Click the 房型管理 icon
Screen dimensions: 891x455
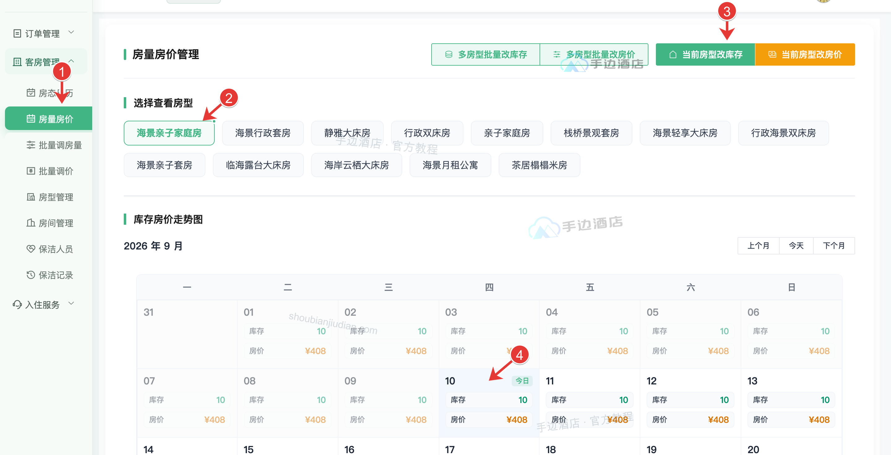(x=31, y=197)
